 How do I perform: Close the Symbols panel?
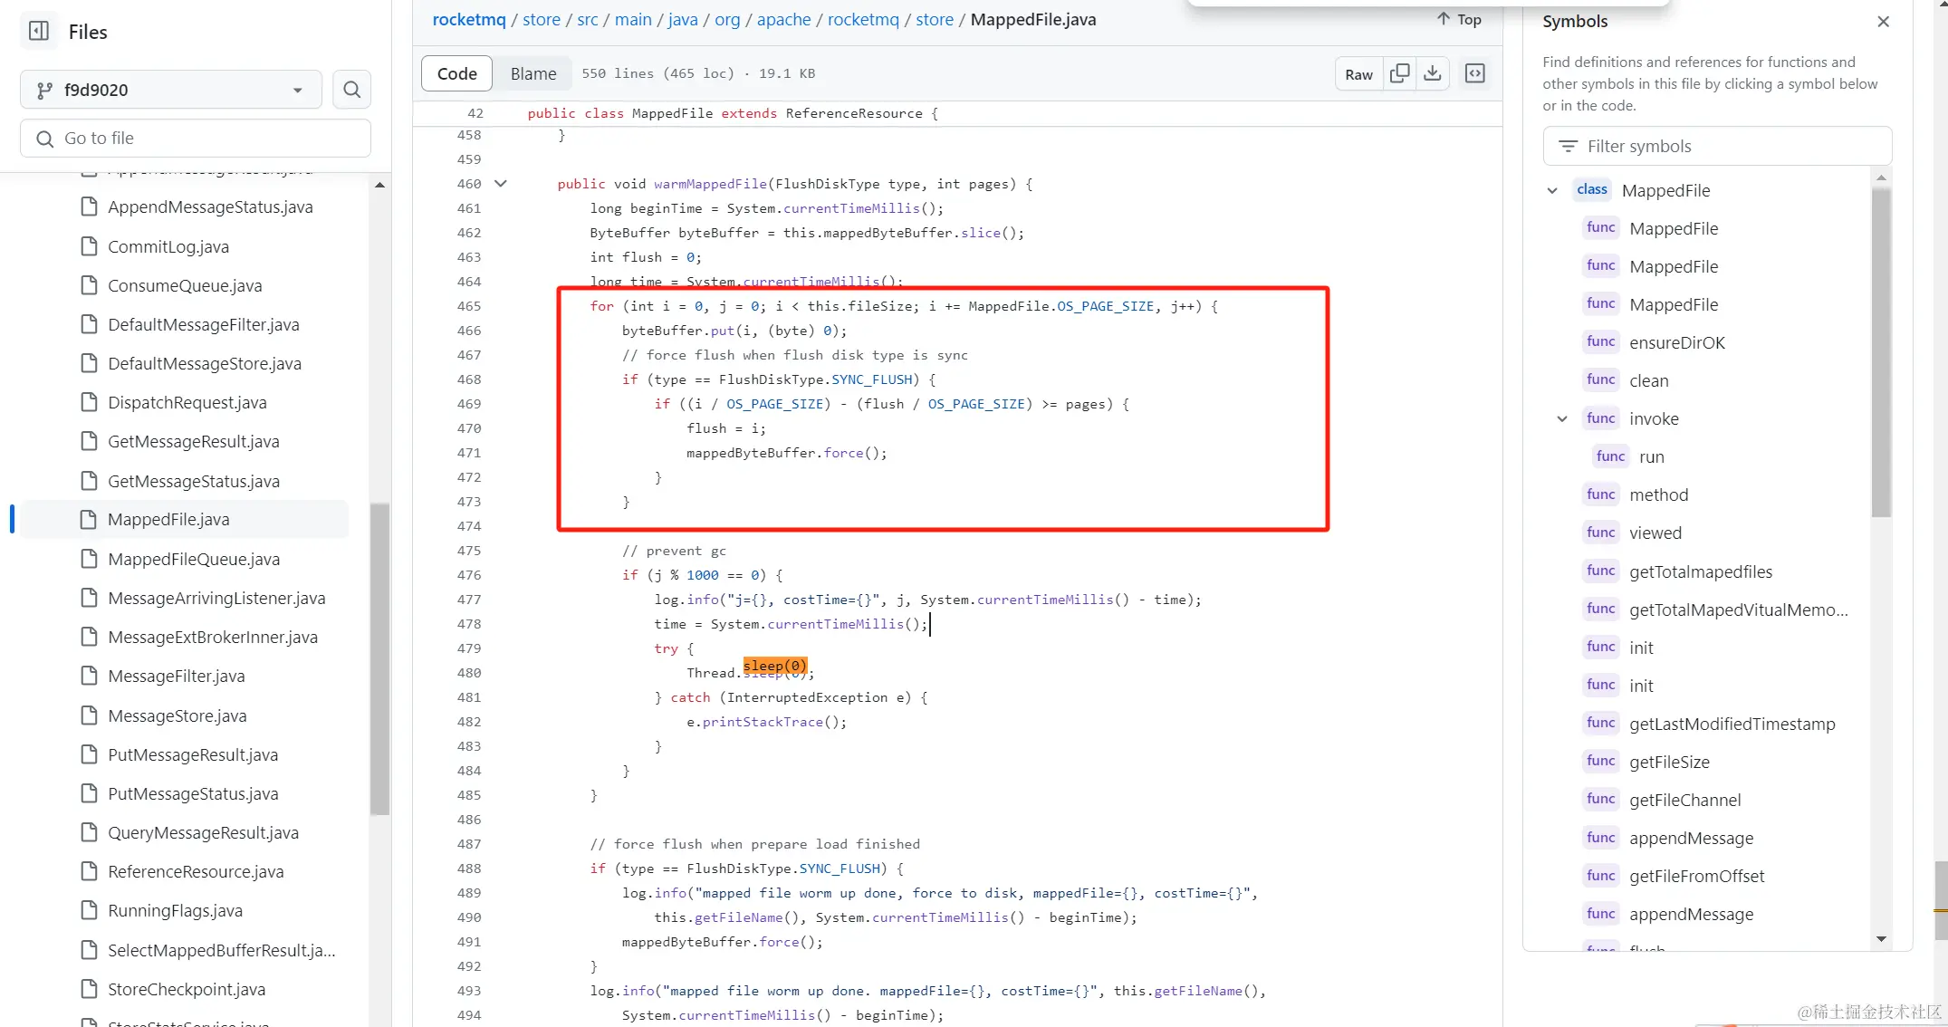pos(1884,22)
